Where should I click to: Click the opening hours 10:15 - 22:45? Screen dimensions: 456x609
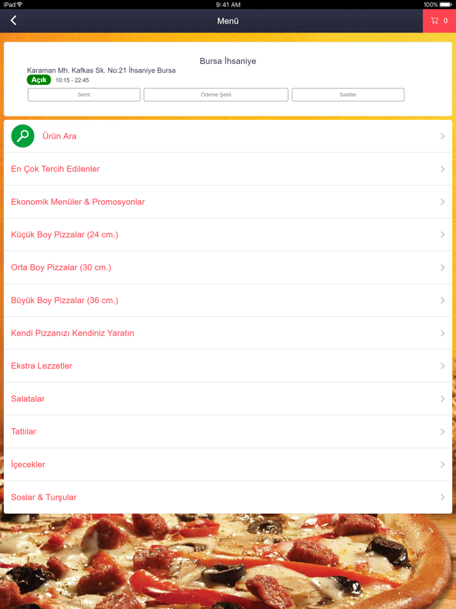(72, 80)
